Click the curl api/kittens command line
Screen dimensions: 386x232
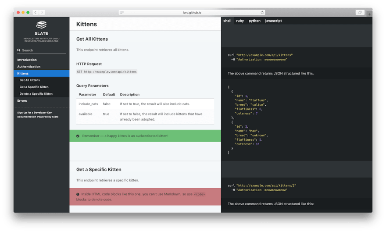260,55
